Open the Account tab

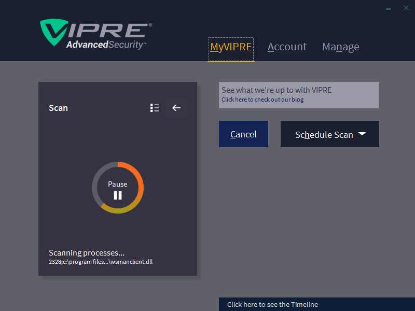pyautogui.click(x=287, y=47)
